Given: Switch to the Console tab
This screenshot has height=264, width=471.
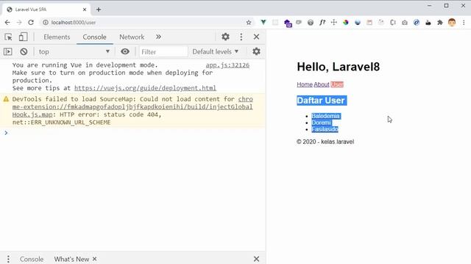Looking at the screenshot, I should tap(94, 37).
